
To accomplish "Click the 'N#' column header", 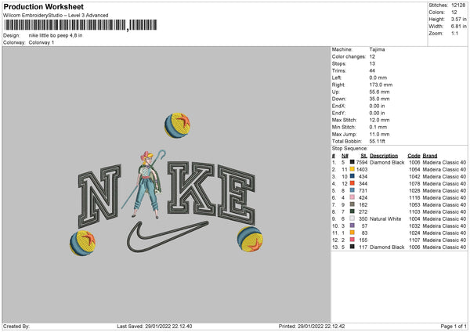I will click(345, 156).
